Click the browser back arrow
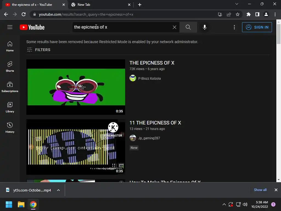 coord(6,14)
